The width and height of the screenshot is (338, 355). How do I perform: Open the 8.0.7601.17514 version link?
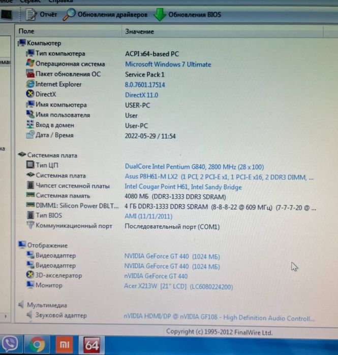pyautogui.click(x=145, y=85)
